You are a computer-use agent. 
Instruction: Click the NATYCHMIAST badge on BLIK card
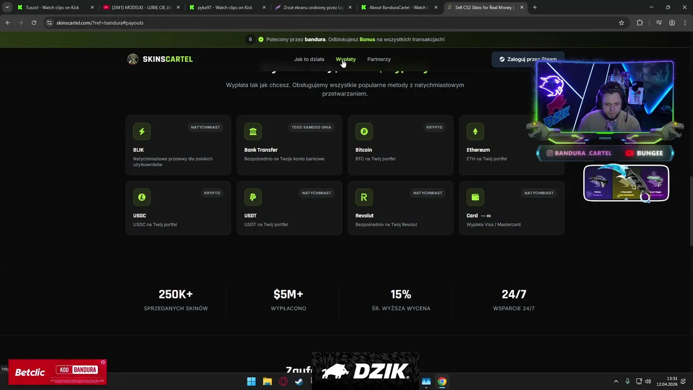pyautogui.click(x=205, y=127)
